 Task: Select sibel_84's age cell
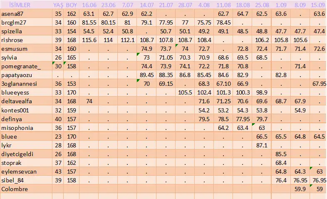pos(57,179)
